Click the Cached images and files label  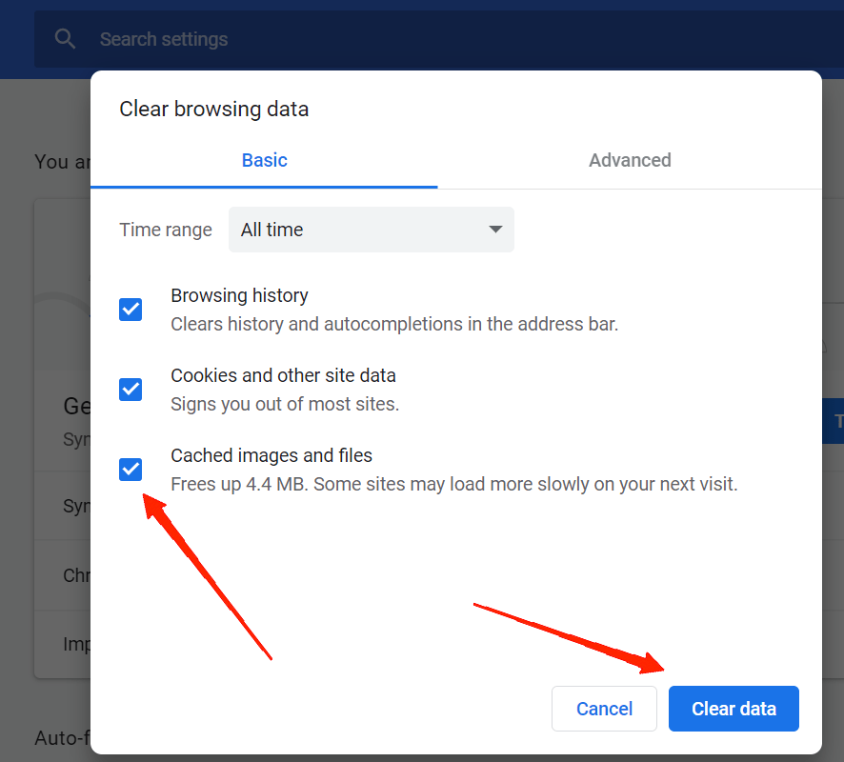pos(271,455)
